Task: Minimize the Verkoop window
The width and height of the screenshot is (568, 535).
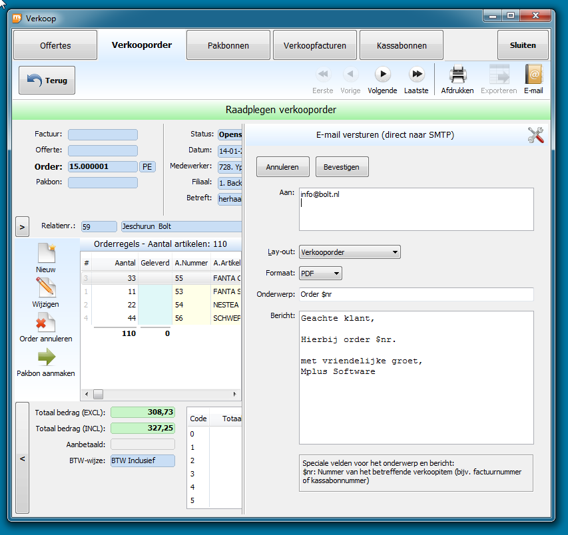Action: tap(493, 16)
